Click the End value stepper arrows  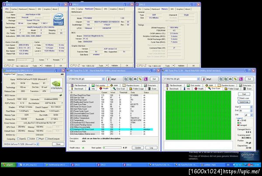(x=252, y=110)
